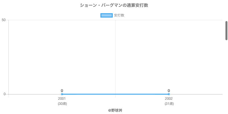
Task: Toggle the 安打数 legend label text
Action: pyautogui.click(x=119, y=15)
